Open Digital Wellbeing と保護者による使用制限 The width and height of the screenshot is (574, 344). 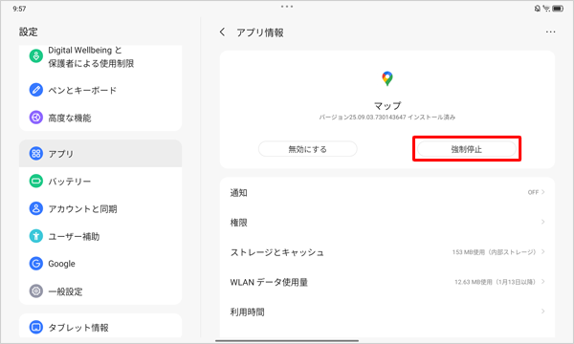[x=100, y=56]
